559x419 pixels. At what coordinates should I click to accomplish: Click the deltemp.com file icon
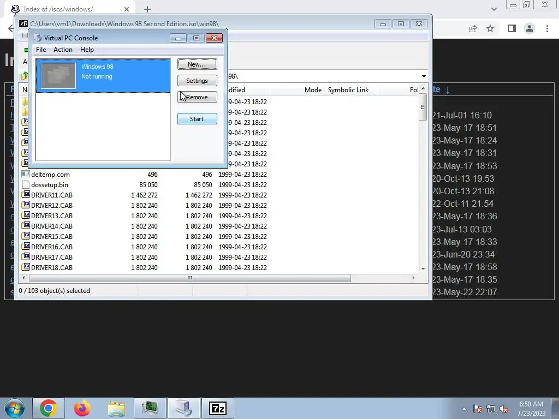[26, 174]
